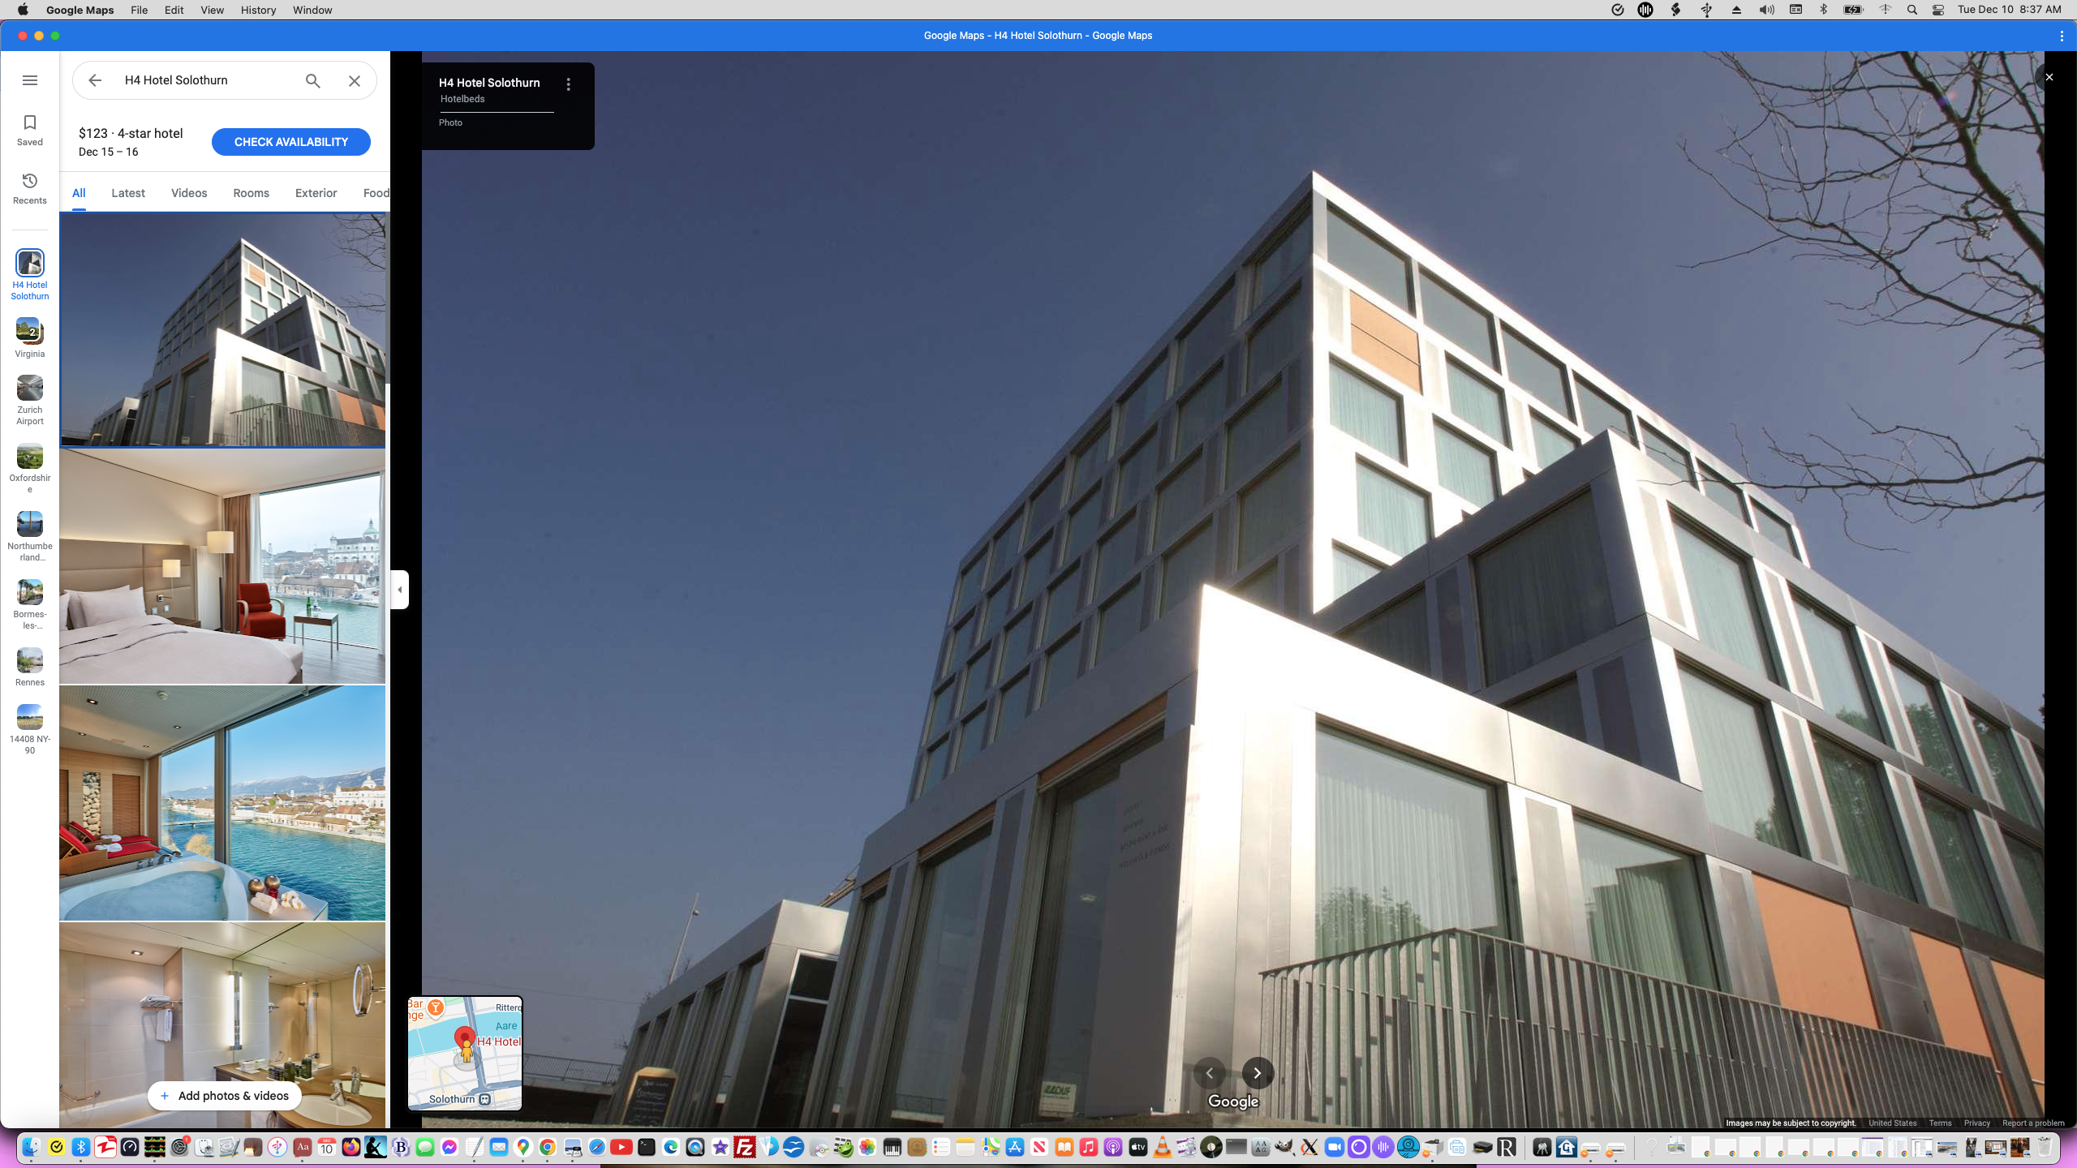Viewport: 2077px width, 1168px height.
Task: Open the photo card overflow menu
Action: pos(568,84)
